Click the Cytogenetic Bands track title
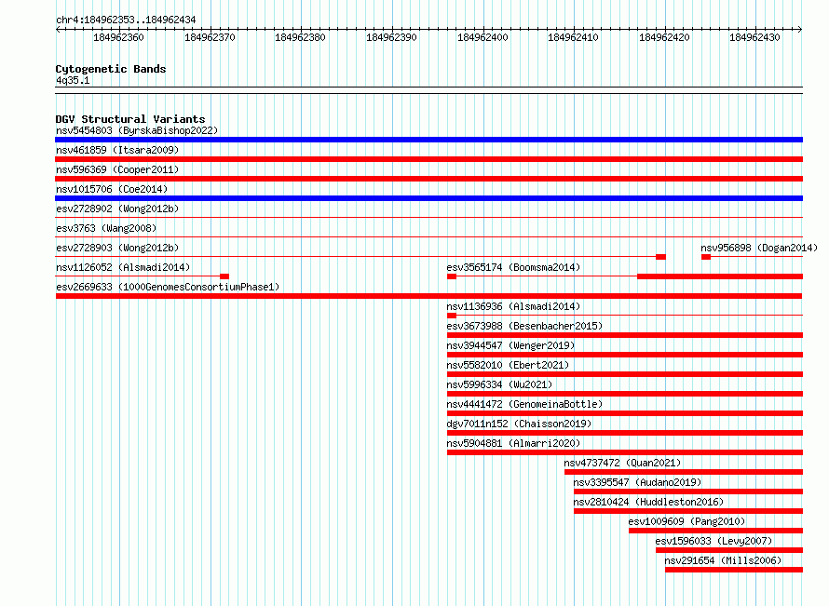Viewport: 829px width, 606px height. (x=111, y=69)
